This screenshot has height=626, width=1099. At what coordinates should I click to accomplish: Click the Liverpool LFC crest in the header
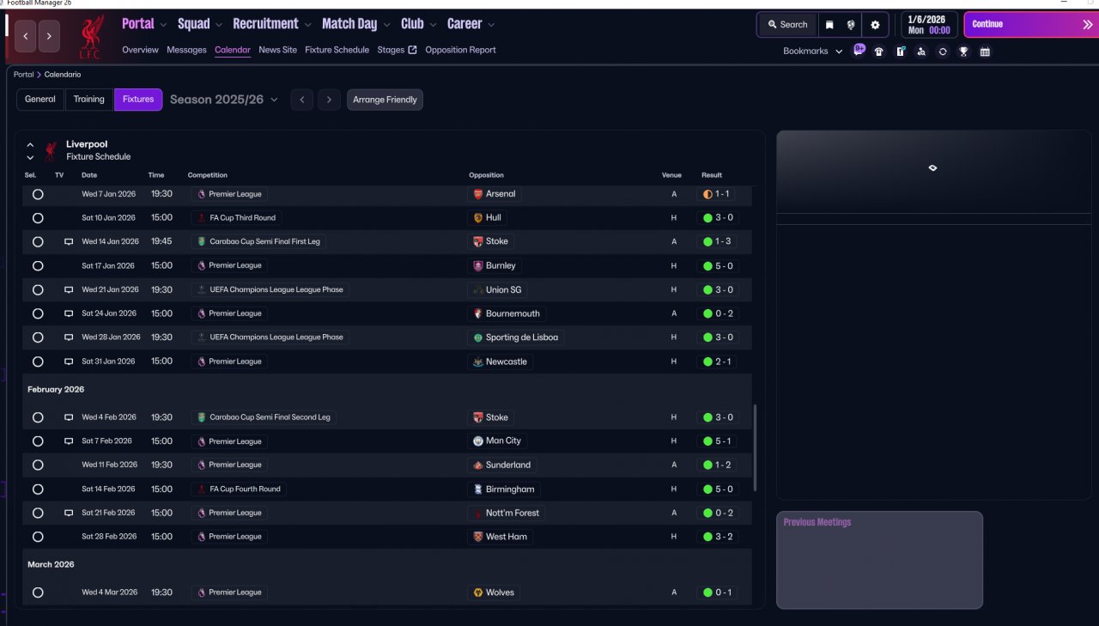pyautogui.click(x=91, y=37)
